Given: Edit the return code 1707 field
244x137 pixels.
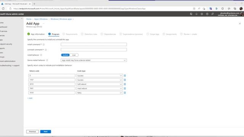Looking at the screenshot, I should pyautogui.click(x=52, y=80).
